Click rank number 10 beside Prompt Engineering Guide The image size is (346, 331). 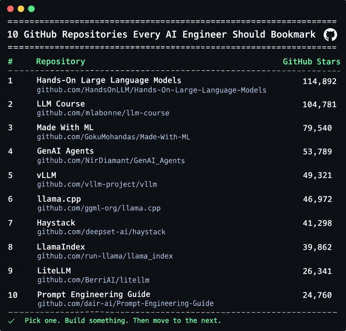[13, 295]
